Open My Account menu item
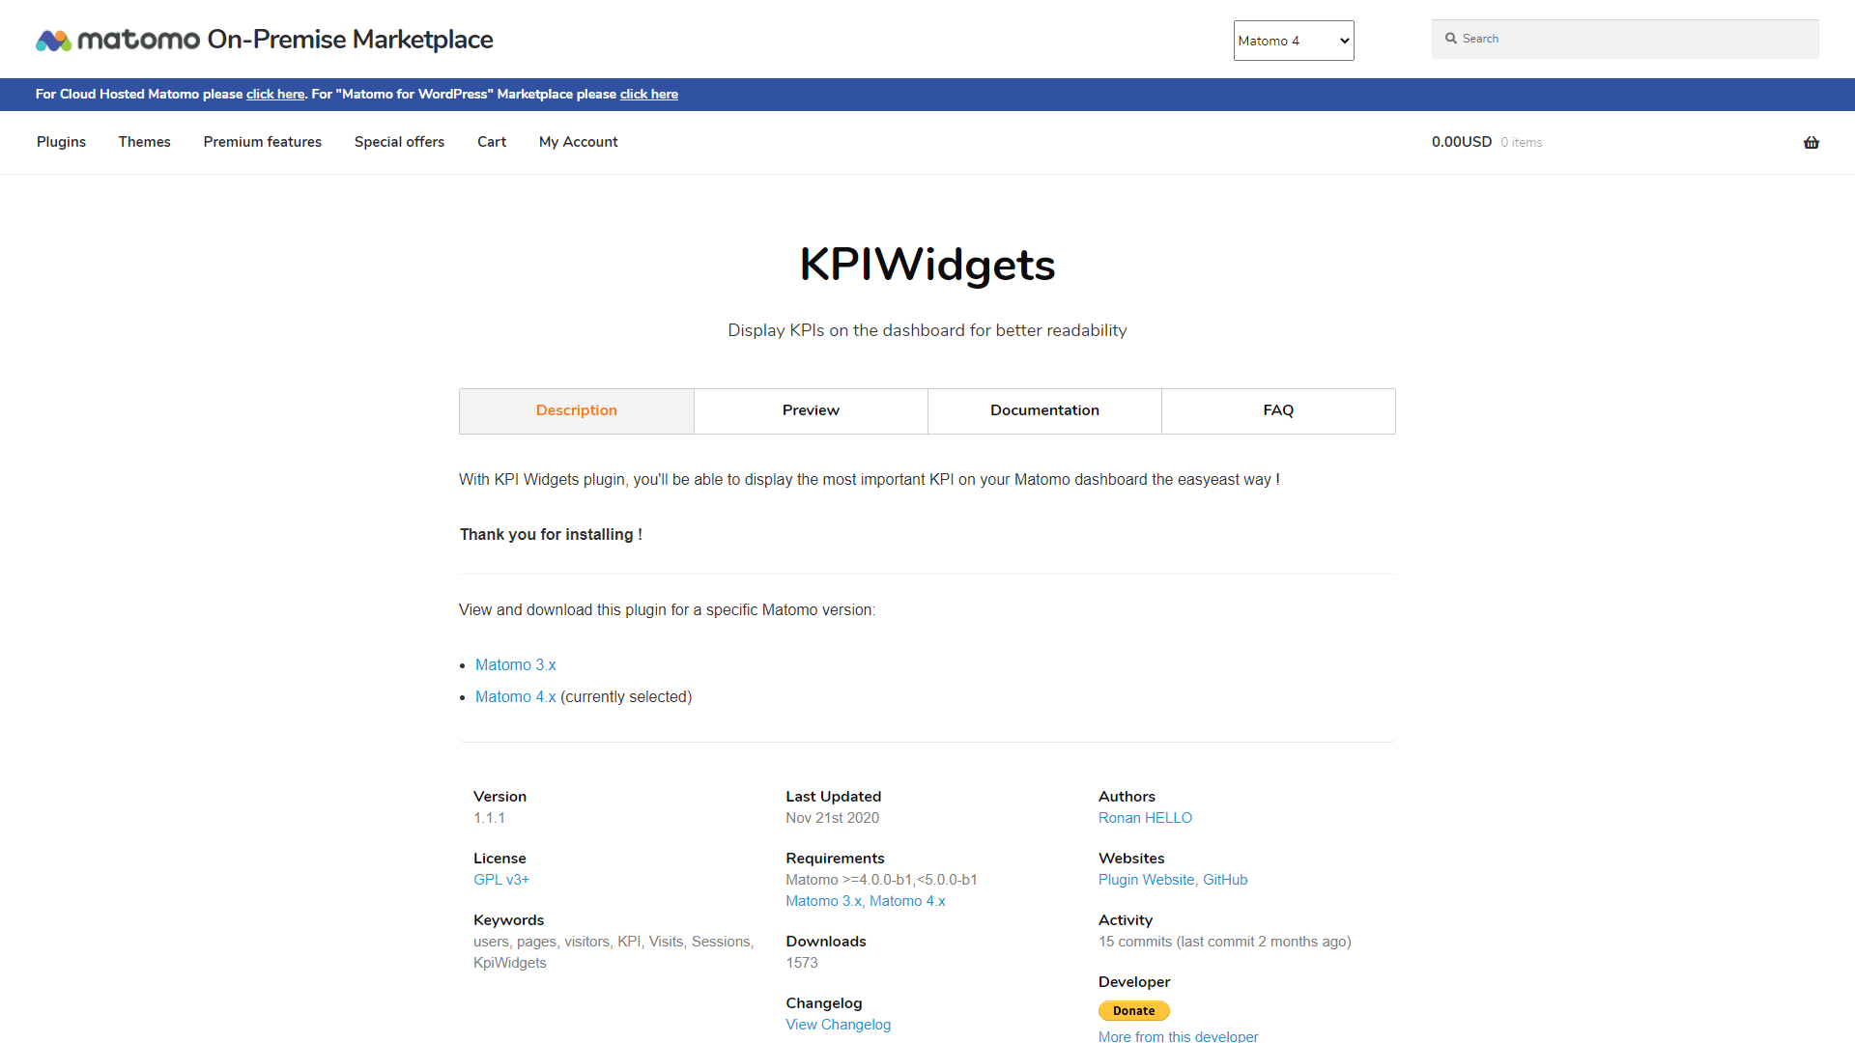1855x1043 pixels. pyautogui.click(x=578, y=142)
